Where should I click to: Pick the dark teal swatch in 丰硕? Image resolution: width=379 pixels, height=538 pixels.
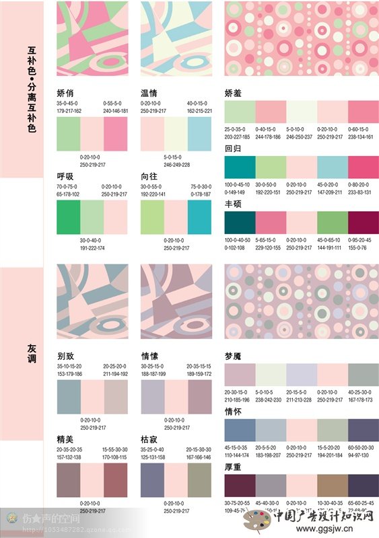tap(240, 223)
